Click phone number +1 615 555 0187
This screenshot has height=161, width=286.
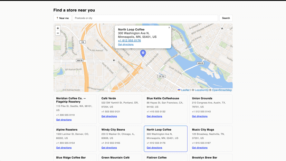[x=201, y=143]
